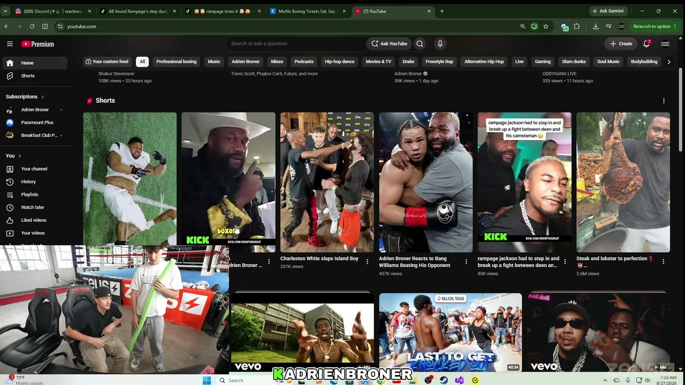Search with your voice microphone icon

coord(440,44)
